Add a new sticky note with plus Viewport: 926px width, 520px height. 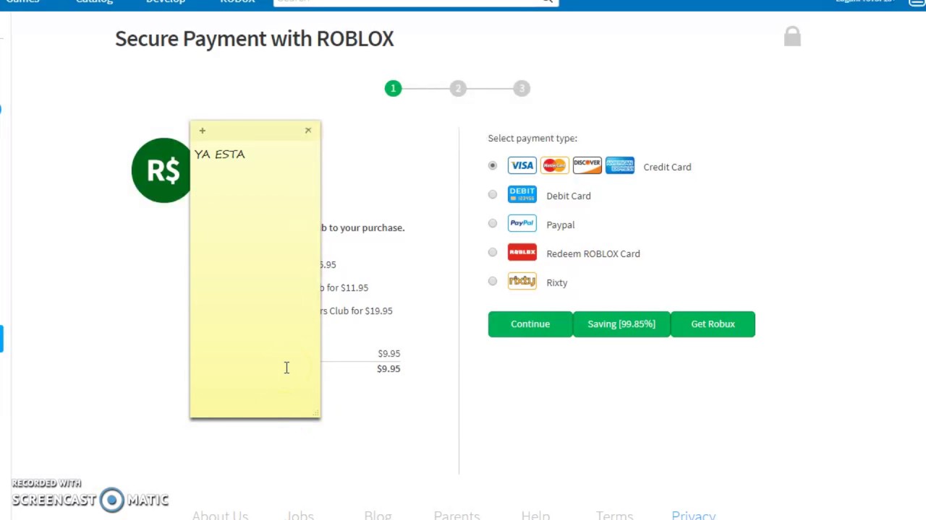pos(203,131)
